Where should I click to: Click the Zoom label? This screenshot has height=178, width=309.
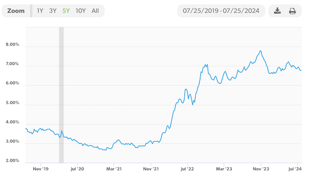coord(16,11)
